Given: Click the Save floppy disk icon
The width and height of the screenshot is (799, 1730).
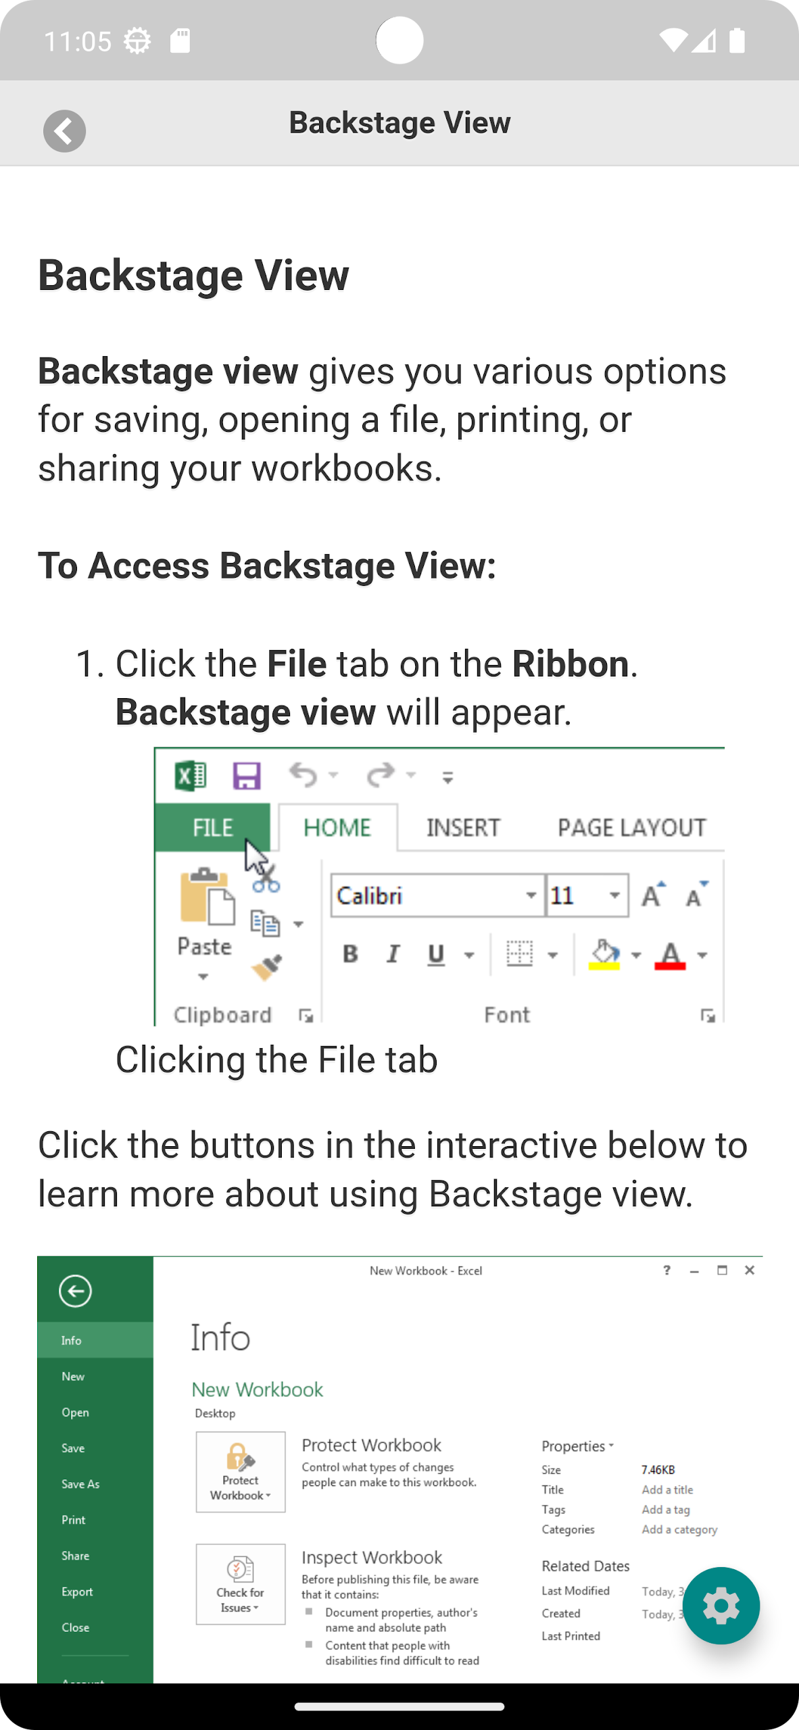Looking at the screenshot, I should (x=246, y=776).
